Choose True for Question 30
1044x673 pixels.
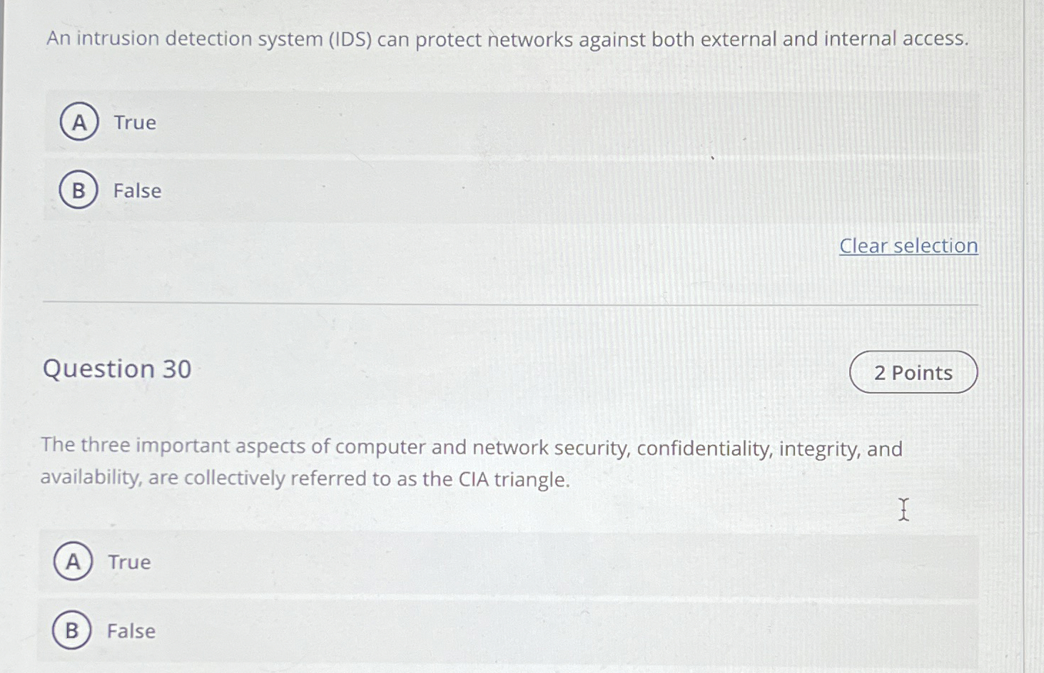(x=74, y=562)
